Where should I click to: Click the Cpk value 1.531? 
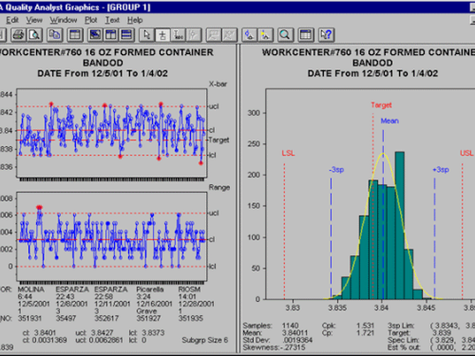click(366, 326)
